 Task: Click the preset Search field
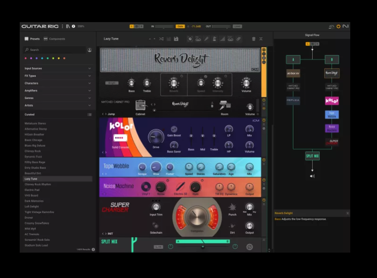(55, 50)
